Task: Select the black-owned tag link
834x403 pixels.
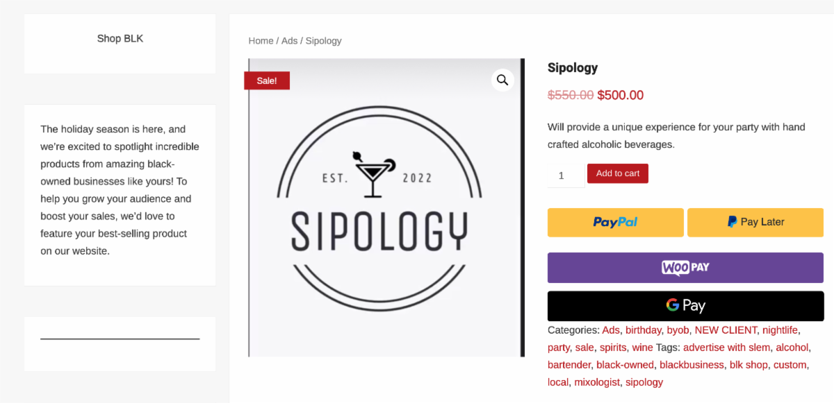Action: 625,365
